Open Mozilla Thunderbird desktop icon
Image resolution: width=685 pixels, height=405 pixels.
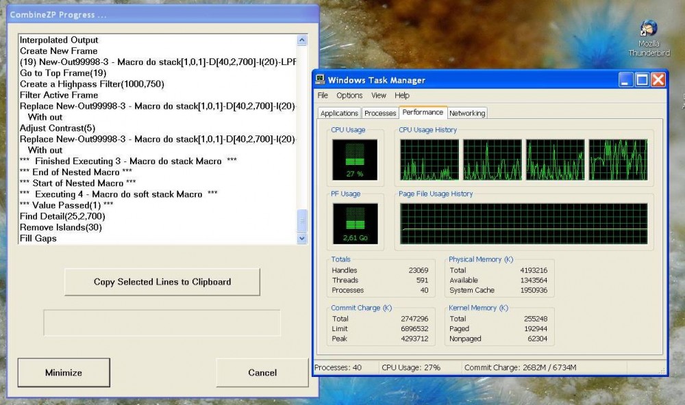(648, 29)
